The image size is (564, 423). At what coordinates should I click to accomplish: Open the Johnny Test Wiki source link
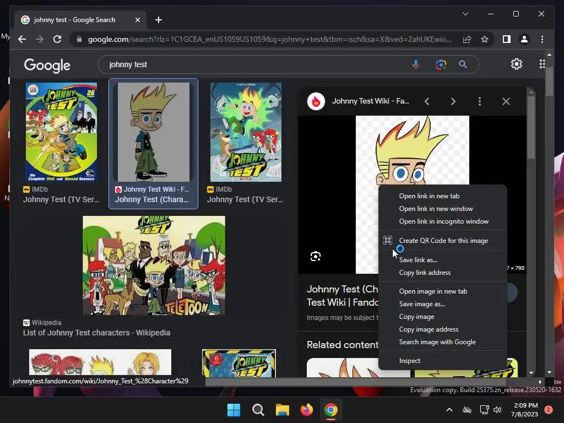click(370, 101)
